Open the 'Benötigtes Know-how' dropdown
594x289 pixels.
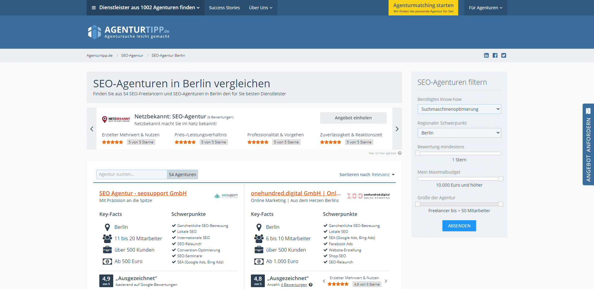click(459, 109)
